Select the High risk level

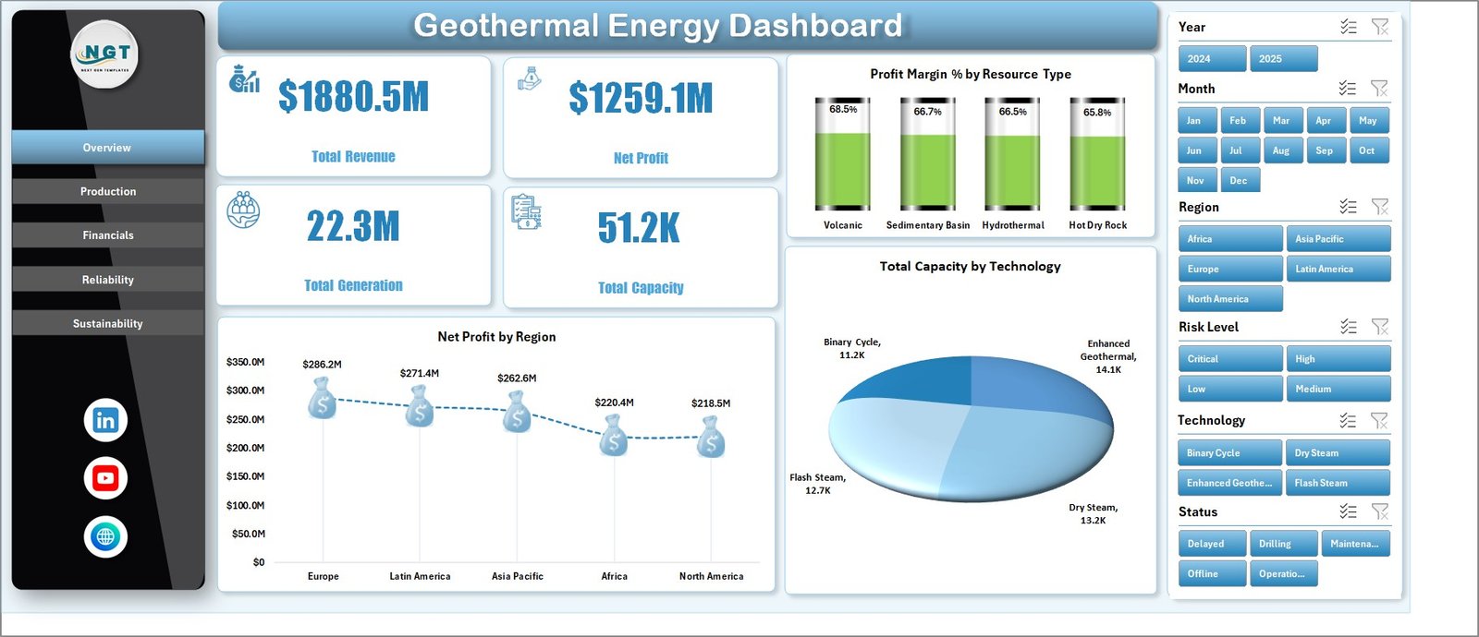coord(1338,359)
